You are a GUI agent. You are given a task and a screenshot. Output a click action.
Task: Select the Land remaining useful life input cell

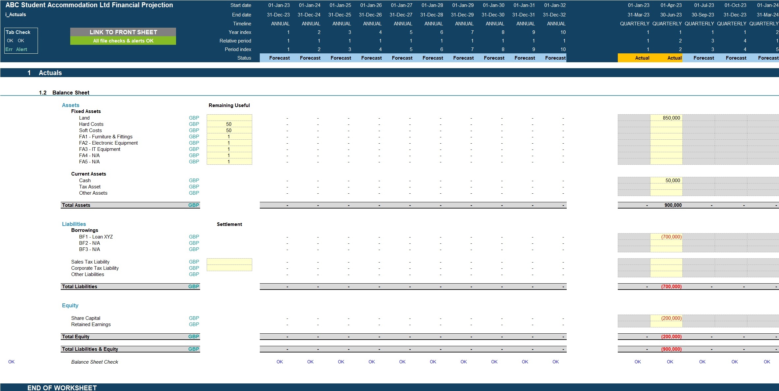tap(229, 118)
